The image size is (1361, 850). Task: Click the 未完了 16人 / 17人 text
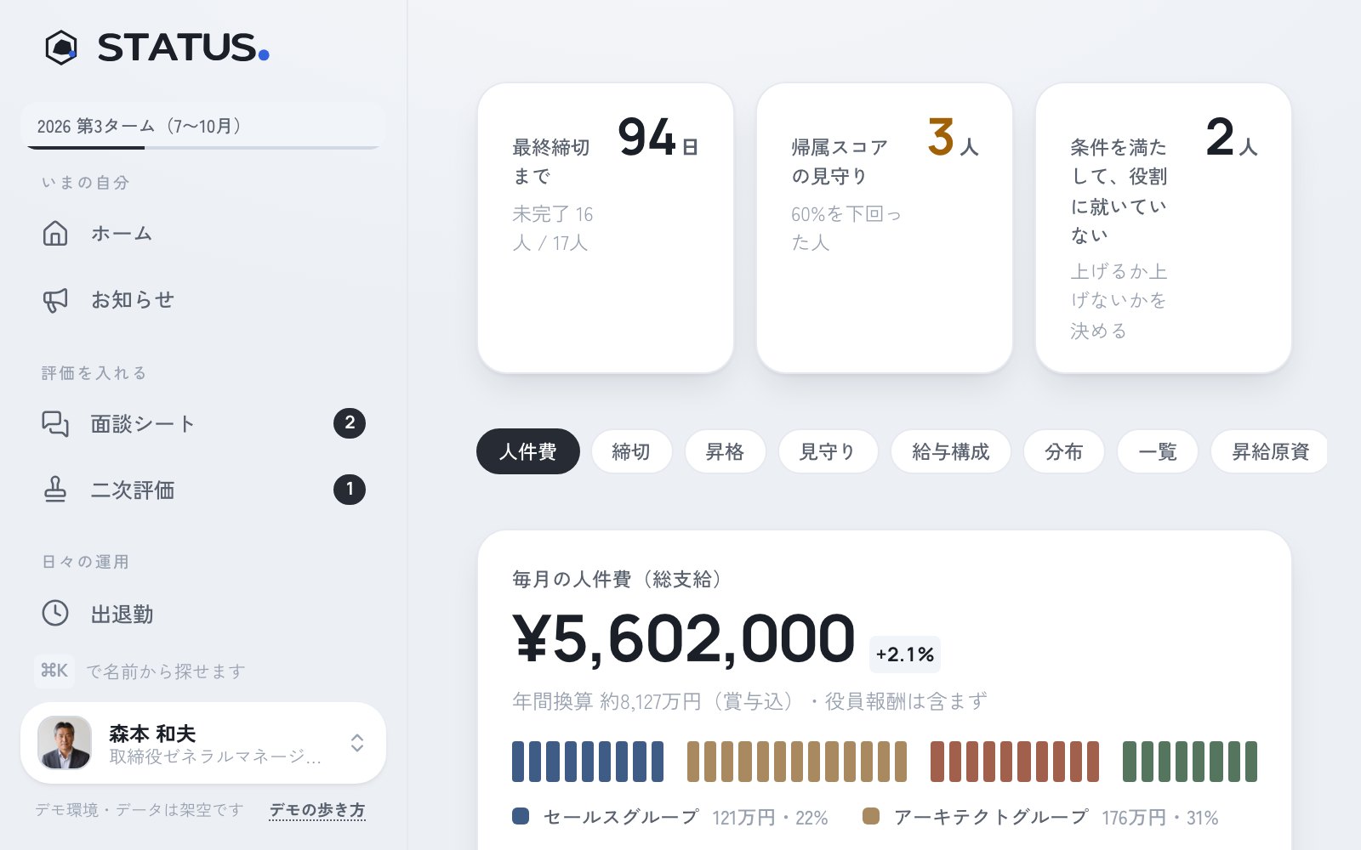[x=553, y=229]
